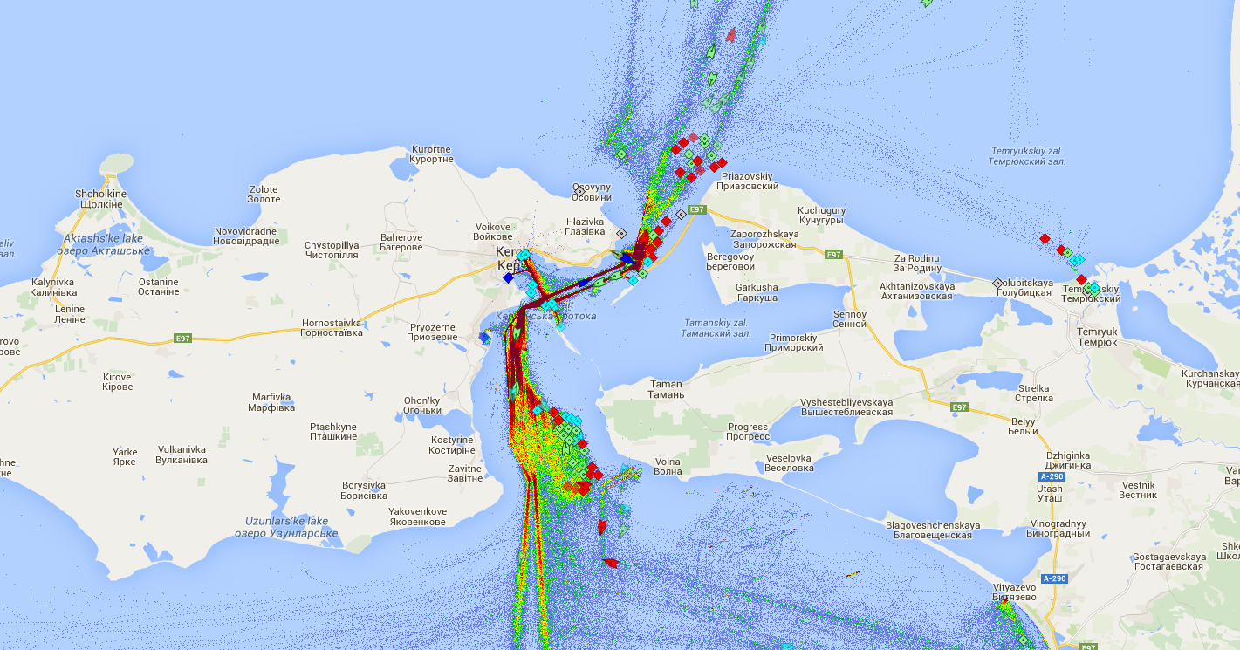The width and height of the screenshot is (1240, 650).
Task: Select the gray diamond marker east of Hlazivka
Action: coord(621,233)
